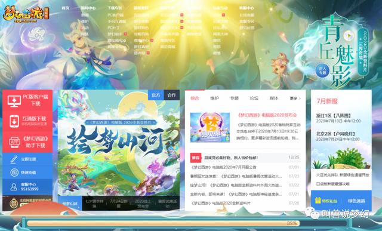Open the 07/20 2020全新资料片 news item
Screen dimensions: 382x231
coord(245,203)
